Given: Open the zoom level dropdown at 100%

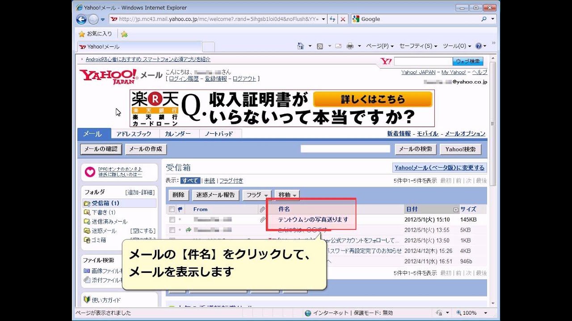Looking at the screenshot, I should pos(485,313).
